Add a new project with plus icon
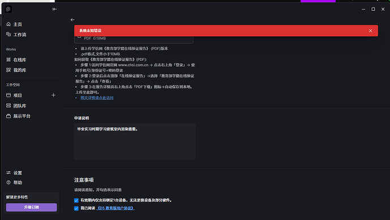 tap(53, 95)
